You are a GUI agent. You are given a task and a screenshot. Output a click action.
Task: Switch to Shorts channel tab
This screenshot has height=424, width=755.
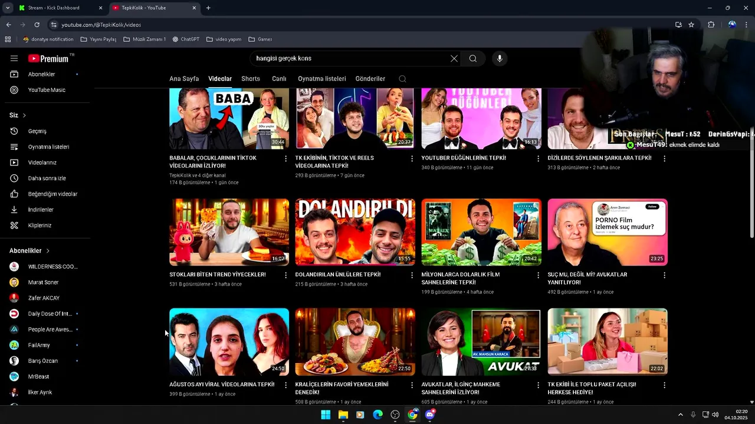coord(251,79)
